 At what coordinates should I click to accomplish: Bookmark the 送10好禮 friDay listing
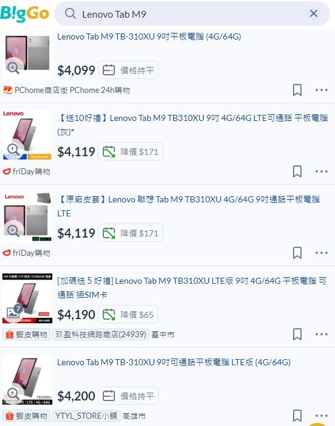click(297, 171)
